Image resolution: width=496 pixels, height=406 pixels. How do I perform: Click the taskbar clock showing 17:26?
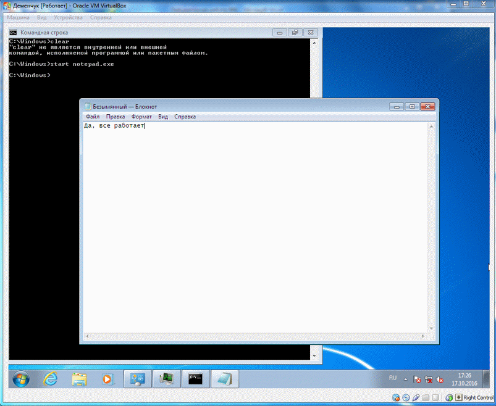[x=464, y=378]
